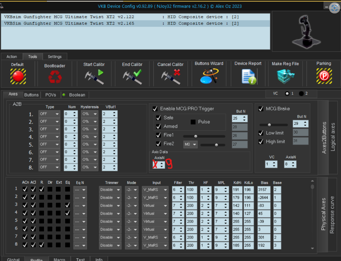Click axis 2 Bias field -2644
This screenshot has height=261, width=341.
point(264,198)
